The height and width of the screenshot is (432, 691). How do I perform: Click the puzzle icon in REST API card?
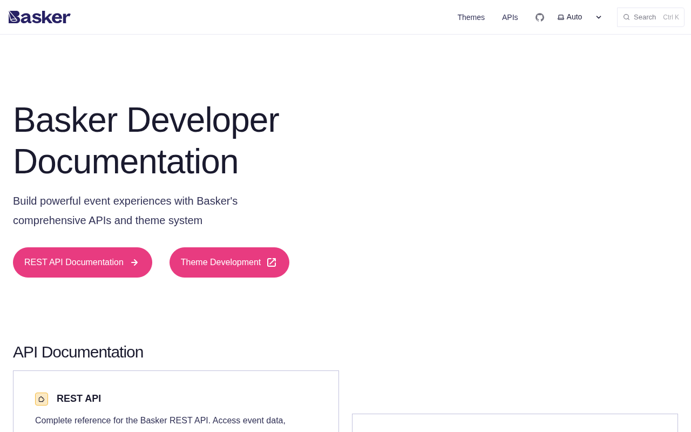point(42,399)
